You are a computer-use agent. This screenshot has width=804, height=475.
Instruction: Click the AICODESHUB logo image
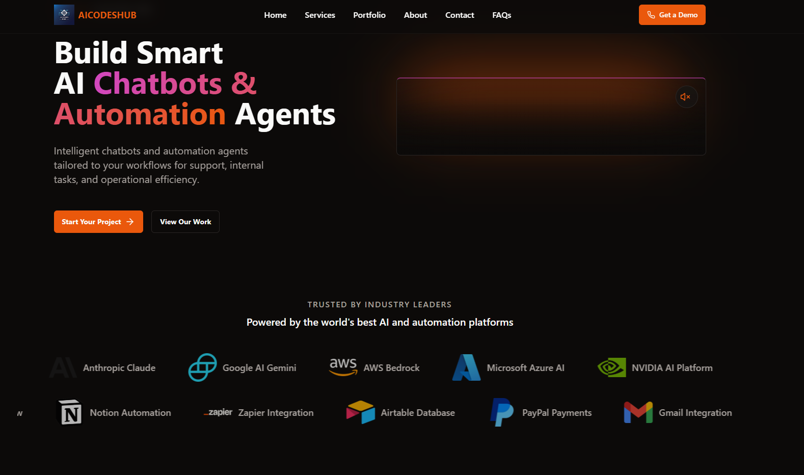pos(64,15)
